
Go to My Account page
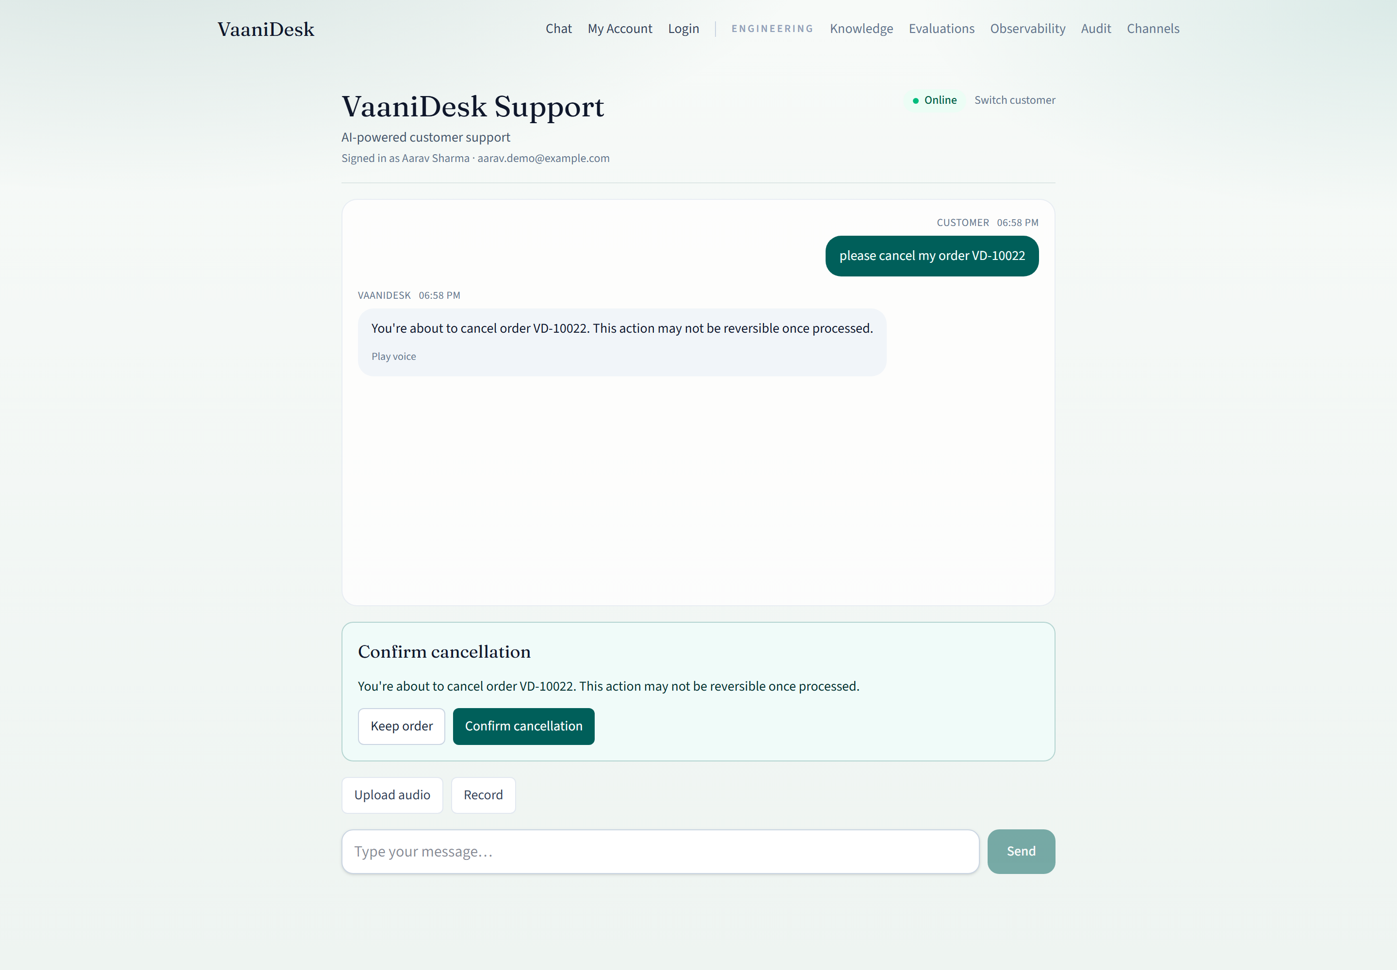619,29
